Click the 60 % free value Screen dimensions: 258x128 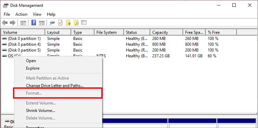[212, 56]
